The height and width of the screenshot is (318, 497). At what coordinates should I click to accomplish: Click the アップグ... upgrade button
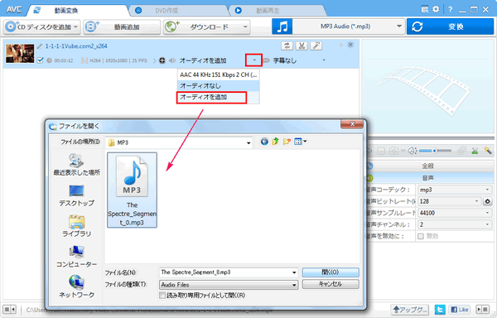410,310
